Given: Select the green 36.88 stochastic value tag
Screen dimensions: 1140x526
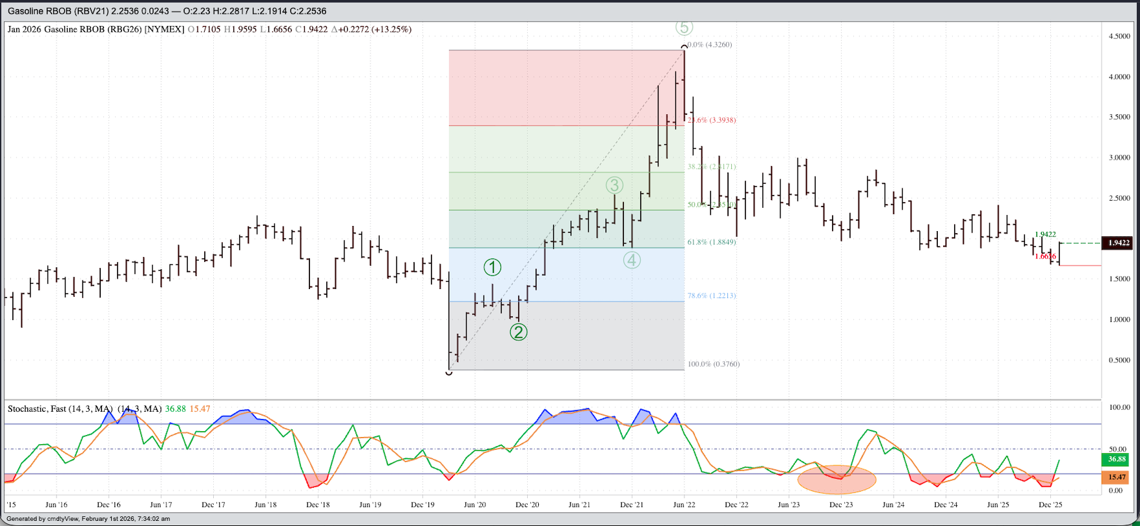Looking at the screenshot, I should click(x=1117, y=459).
